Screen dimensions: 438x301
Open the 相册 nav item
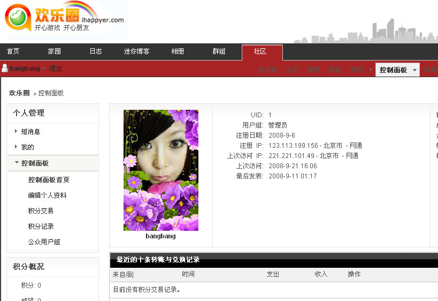178,51
